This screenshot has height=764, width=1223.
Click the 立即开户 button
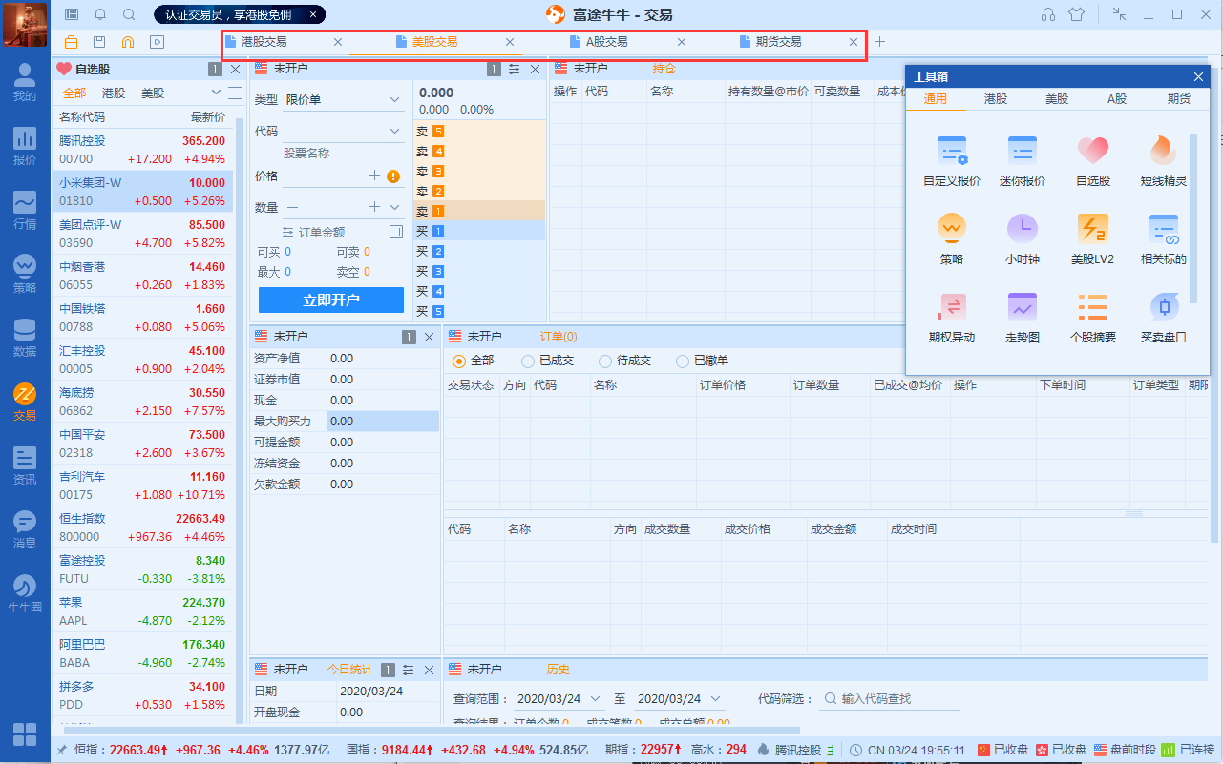pos(331,299)
